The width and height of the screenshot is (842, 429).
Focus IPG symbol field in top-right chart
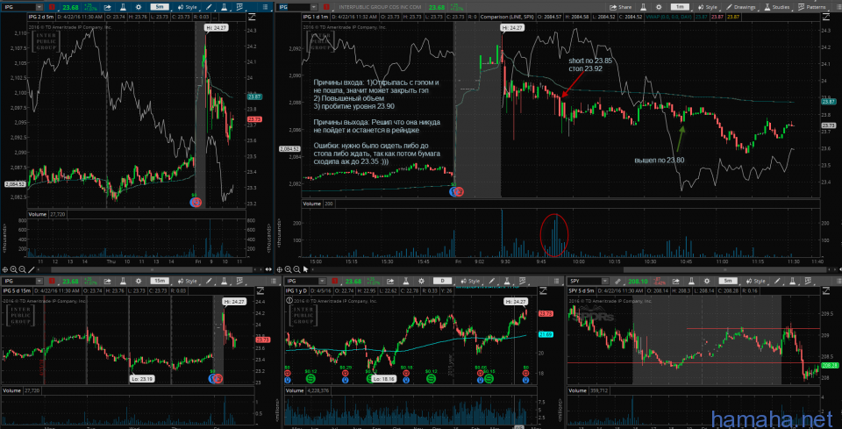point(295,8)
